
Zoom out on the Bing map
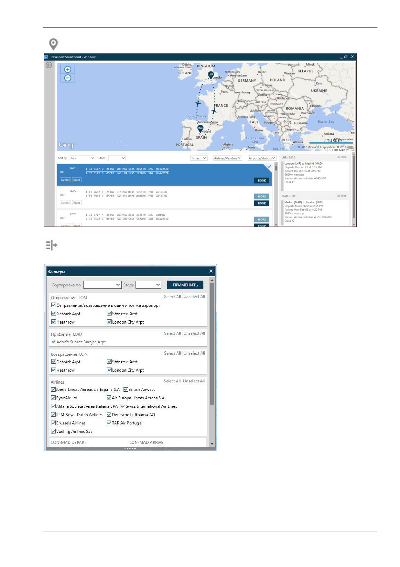[68, 78]
